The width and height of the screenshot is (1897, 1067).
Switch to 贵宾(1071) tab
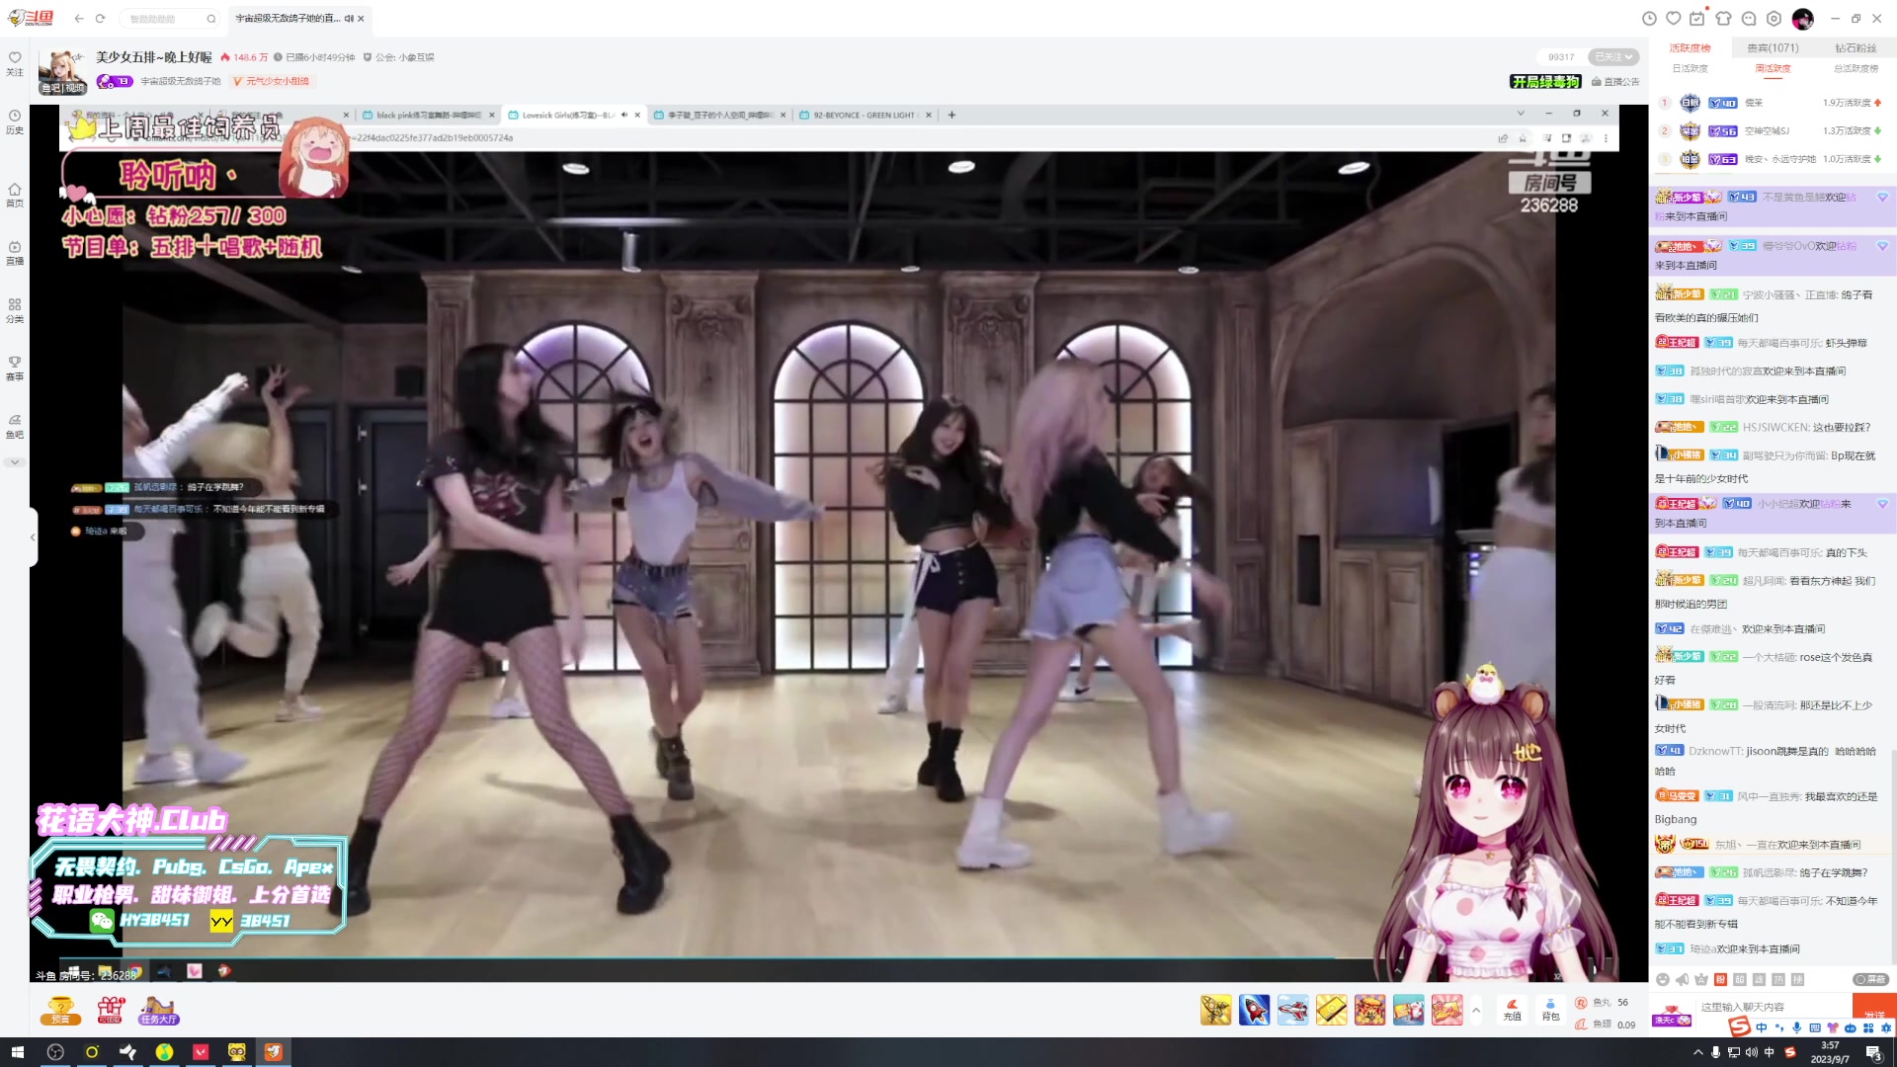pyautogui.click(x=1773, y=47)
